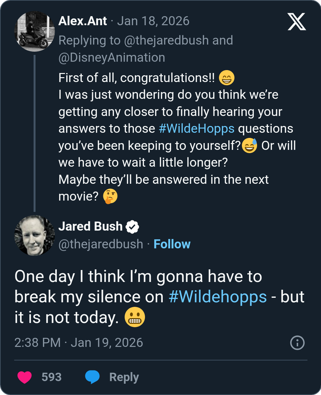Click the #WildeHopps hashtag in Alex.Ant's reply
321x395 pixels.
[x=197, y=129]
